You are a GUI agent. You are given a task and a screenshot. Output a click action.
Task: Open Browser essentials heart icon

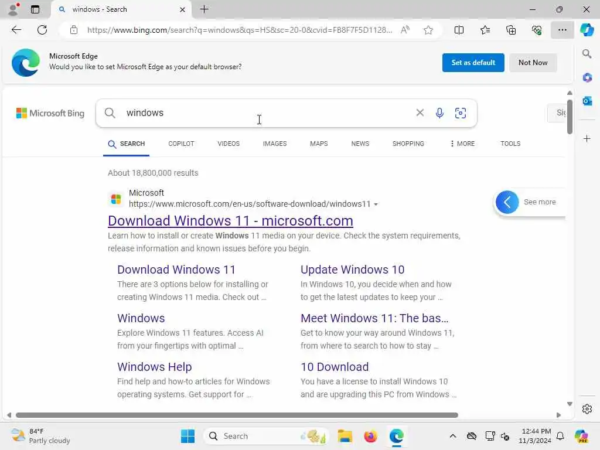click(537, 30)
